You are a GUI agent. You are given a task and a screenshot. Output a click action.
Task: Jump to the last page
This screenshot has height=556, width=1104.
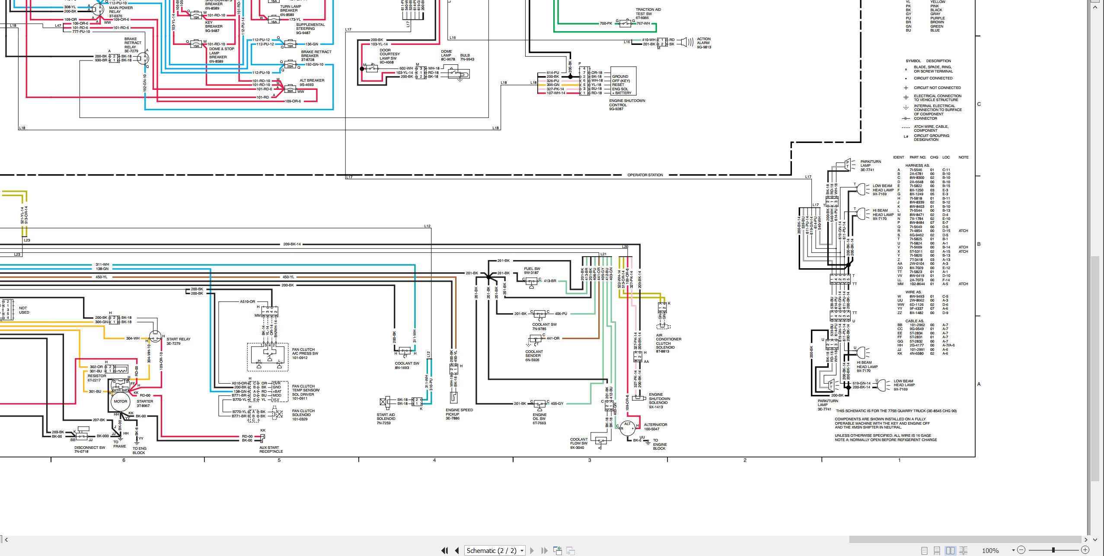[x=545, y=550]
